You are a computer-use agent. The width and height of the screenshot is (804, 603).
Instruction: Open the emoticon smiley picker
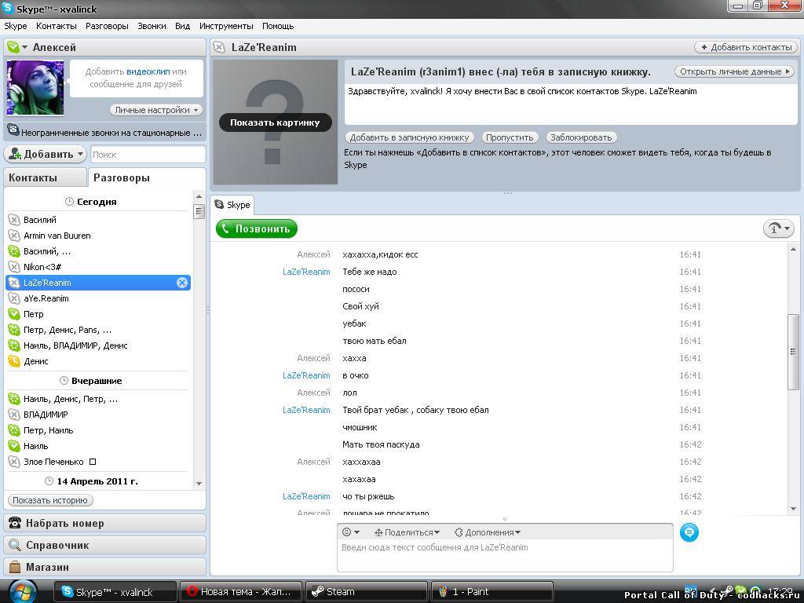(351, 532)
